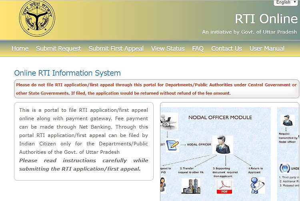Click the '2. Transfer request to other PA' label
Screen dimensions: 300x201
[191, 171]
